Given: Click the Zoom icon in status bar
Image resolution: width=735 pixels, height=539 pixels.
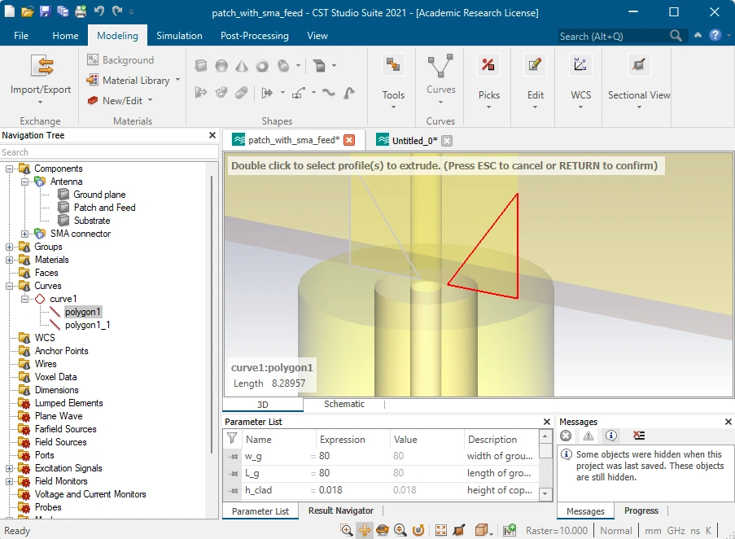Looking at the screenshot, I should 400,530.
